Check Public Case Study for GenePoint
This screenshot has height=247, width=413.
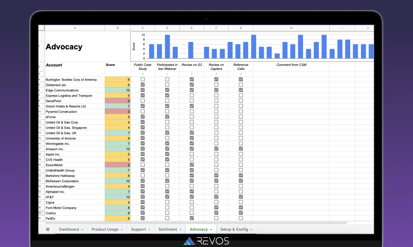click(142, 101)
